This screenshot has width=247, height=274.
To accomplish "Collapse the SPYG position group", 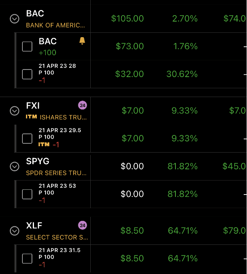I will pyautogui.click(x=15, y=167).
